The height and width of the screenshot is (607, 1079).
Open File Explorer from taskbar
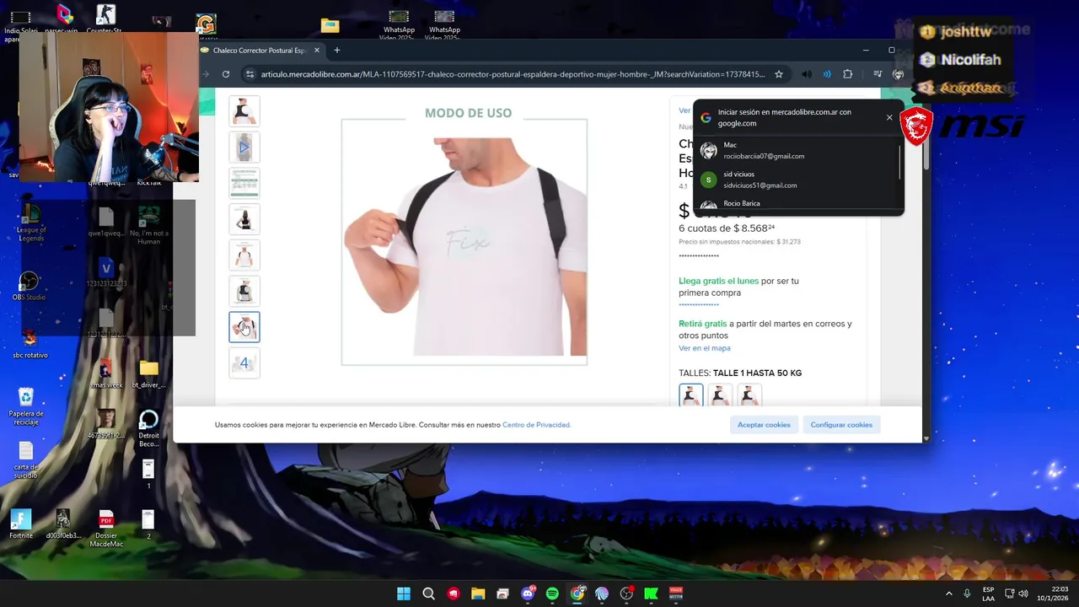point(478,594)
